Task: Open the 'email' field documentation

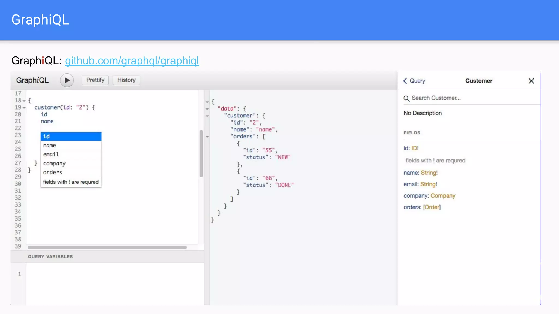Action: 411,184
